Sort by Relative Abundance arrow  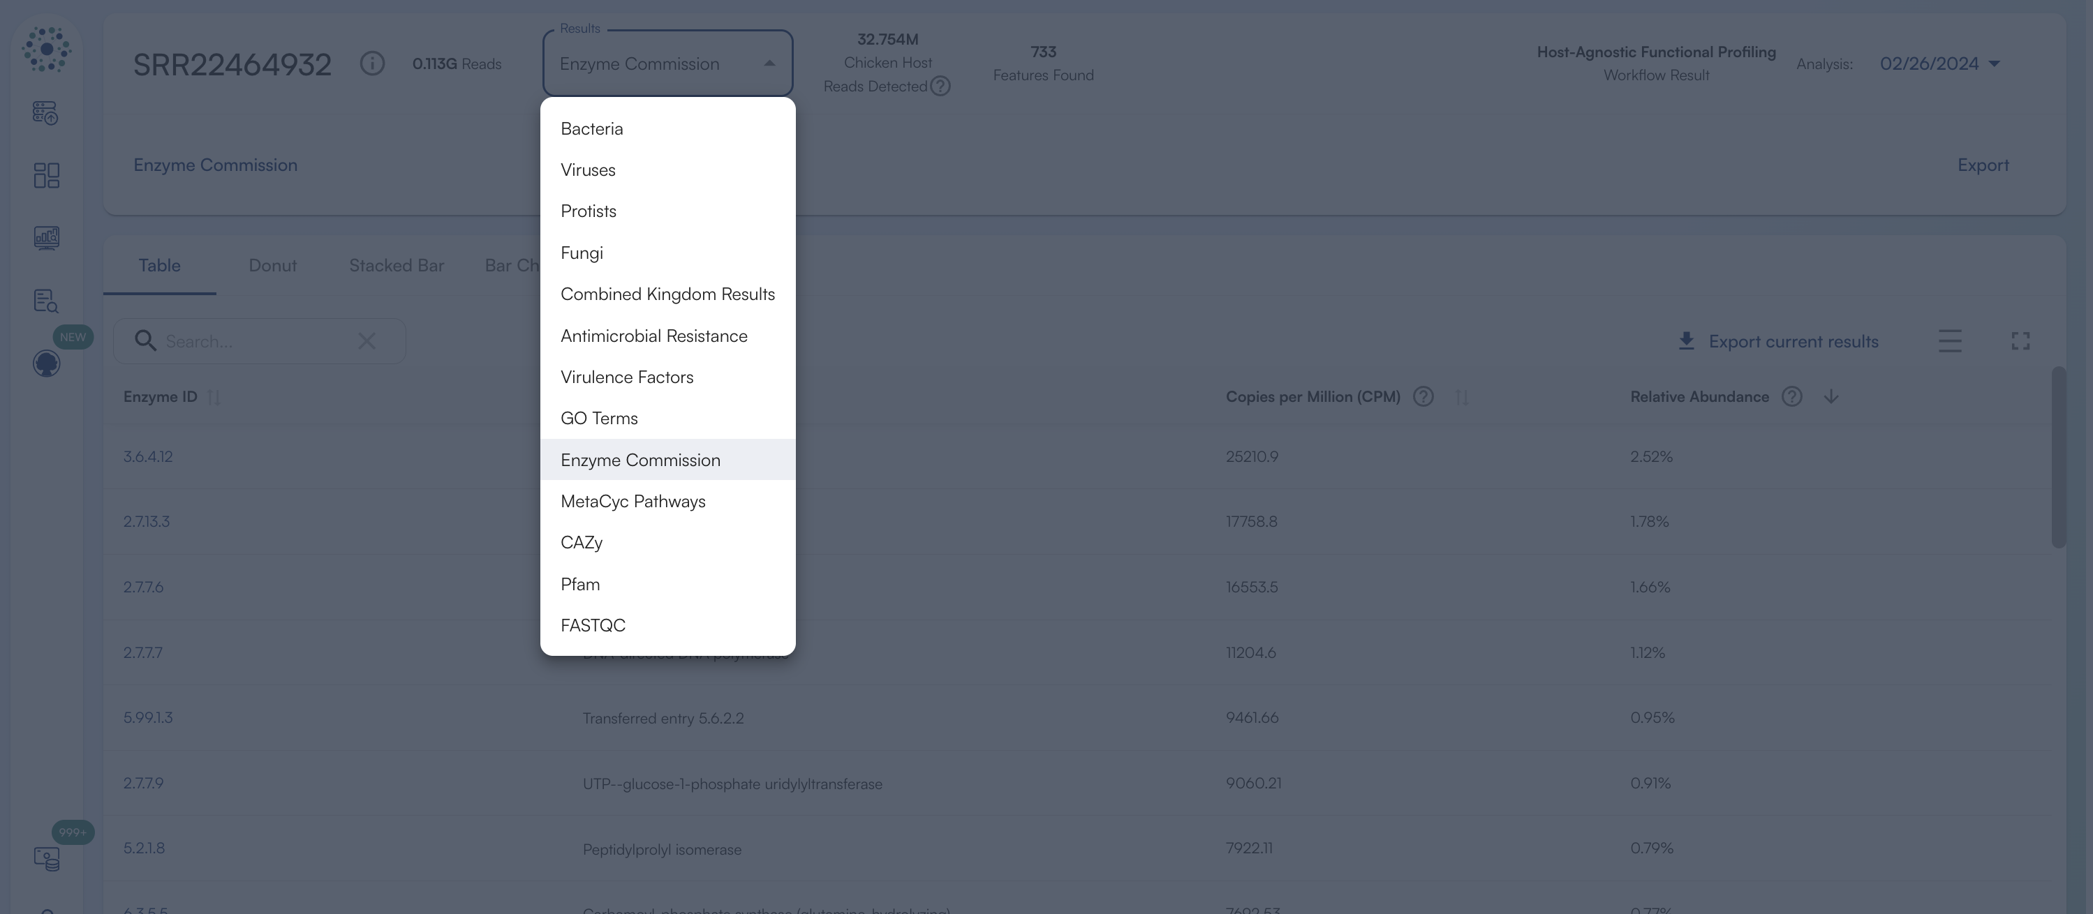pyautogui.click(x=1831, y=397)
